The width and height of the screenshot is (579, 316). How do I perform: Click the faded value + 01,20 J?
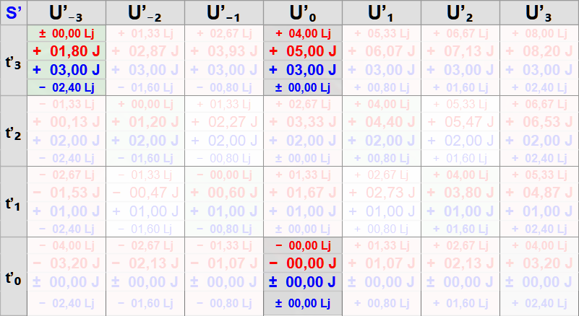click(x=145, y=122)
